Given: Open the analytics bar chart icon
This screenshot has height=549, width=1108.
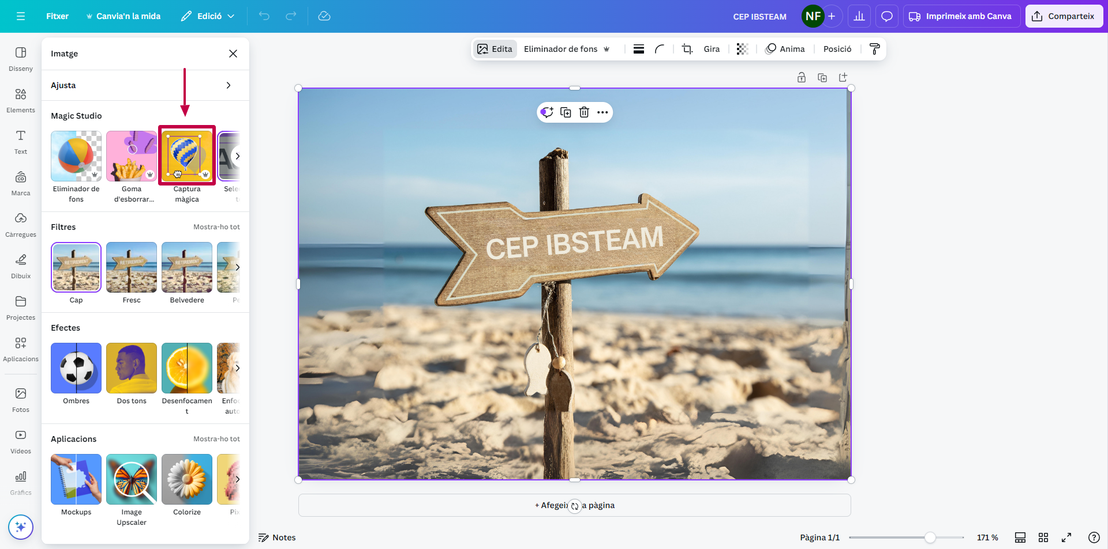Looking at the screenshot, I should point(859,16).
